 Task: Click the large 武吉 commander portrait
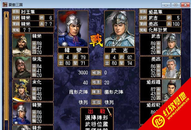point(119,29)
